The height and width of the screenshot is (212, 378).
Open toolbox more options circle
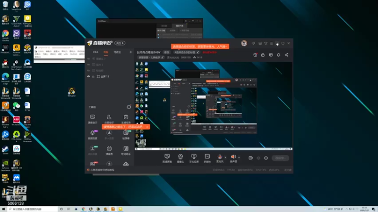[x=129, y=107]
